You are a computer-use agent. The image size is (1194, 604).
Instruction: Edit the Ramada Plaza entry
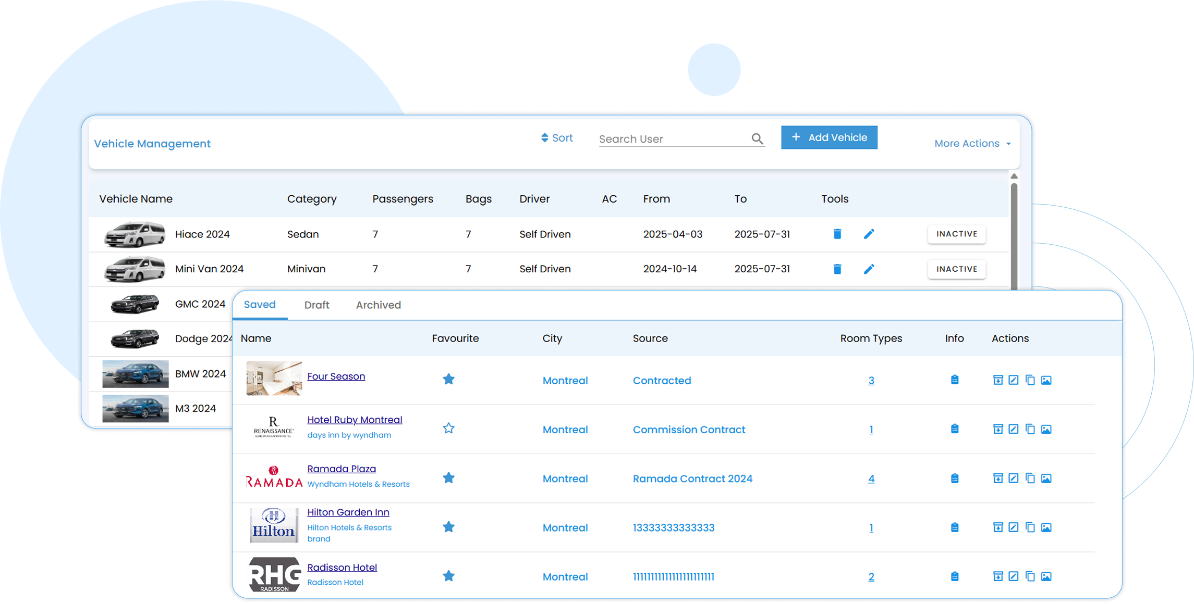tap(1014, 478)
